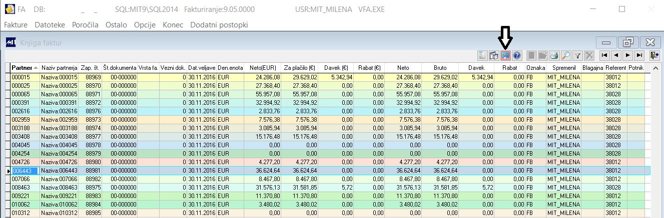This screenshot has height=218, width=664.
Task: Click the grey X delete icon in toolbar
Action: point(588,55)
